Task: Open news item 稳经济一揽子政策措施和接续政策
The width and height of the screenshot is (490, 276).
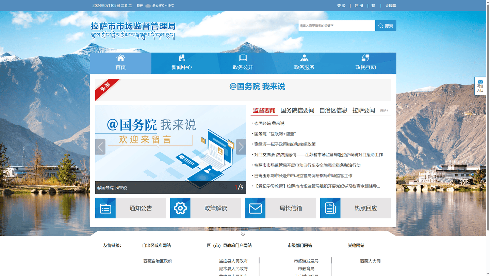Action: click(285, 144)
